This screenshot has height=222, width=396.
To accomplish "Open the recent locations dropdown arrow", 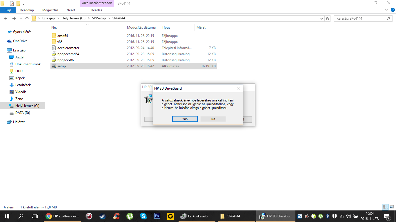I will point(21,18).
